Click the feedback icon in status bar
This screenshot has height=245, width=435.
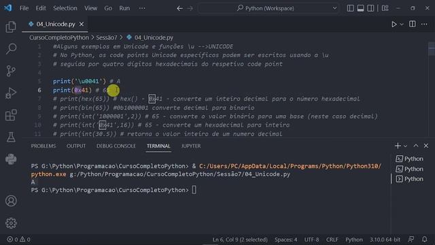[x=411, y=239]
